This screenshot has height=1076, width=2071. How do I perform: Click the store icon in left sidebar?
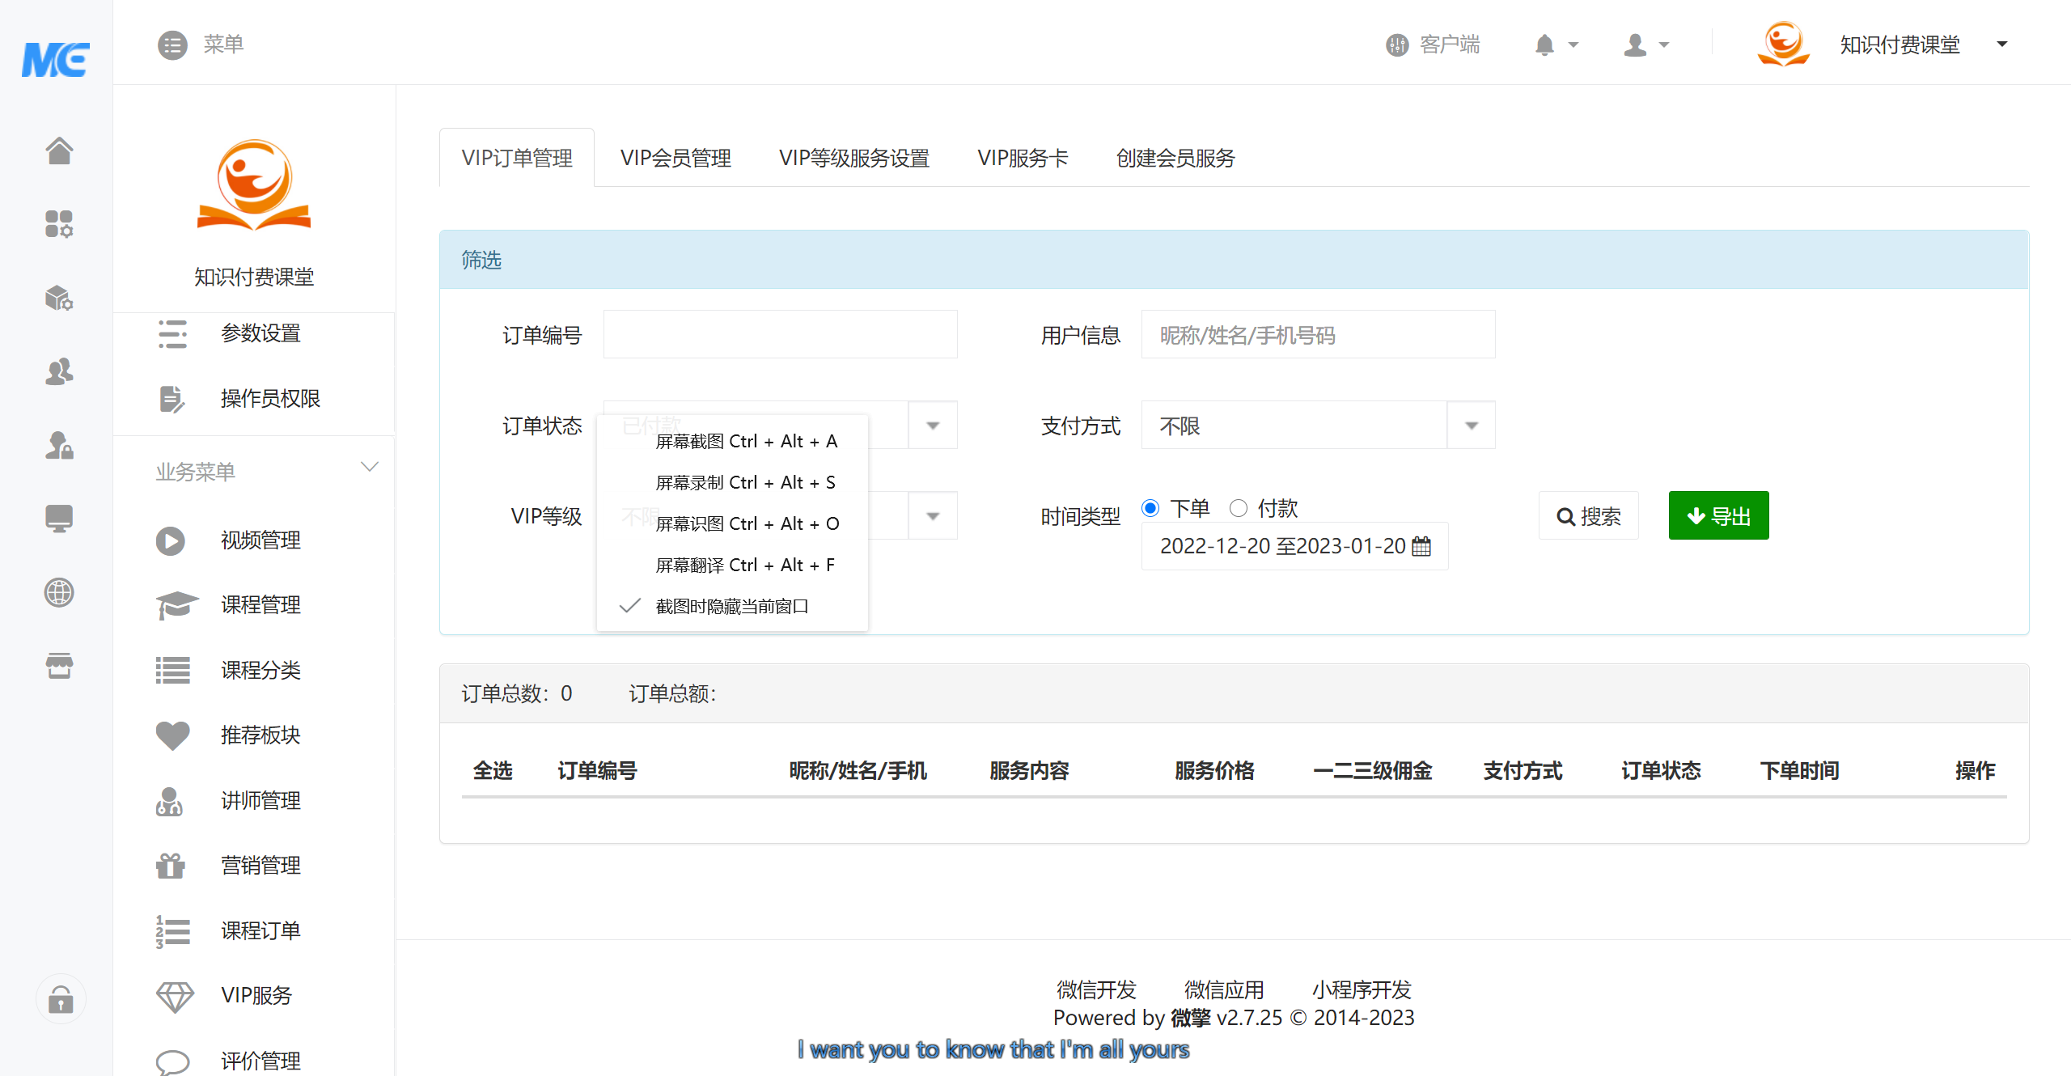(59, 666)
